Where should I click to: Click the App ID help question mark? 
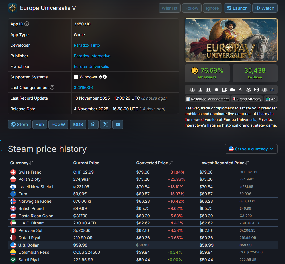click(x=27, y=24)
